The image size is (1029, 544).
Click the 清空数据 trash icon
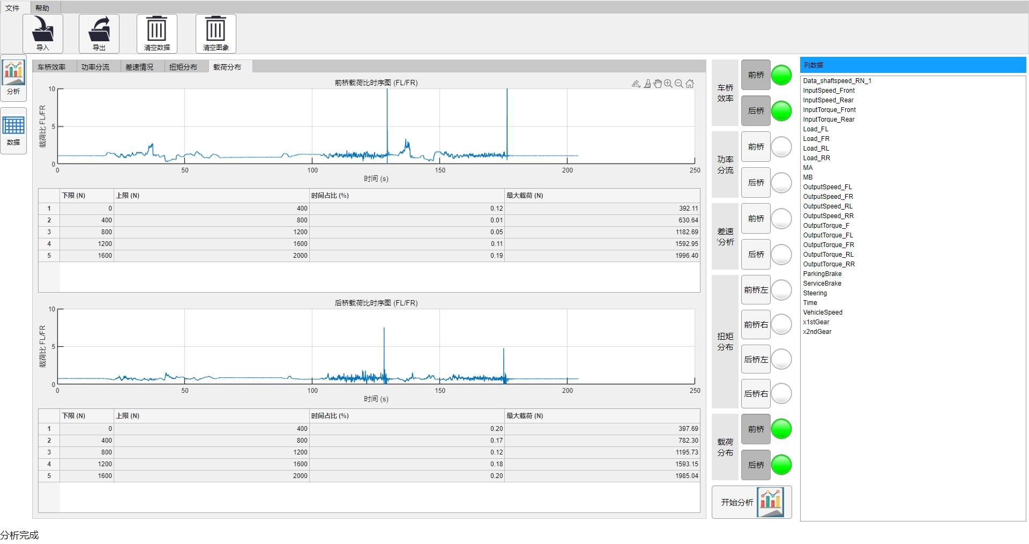(156, 33)
